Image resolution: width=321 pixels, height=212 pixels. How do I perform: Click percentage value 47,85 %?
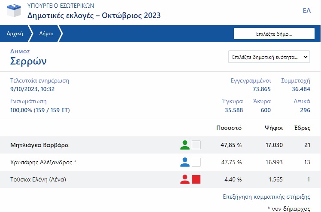tap(231, 145)
